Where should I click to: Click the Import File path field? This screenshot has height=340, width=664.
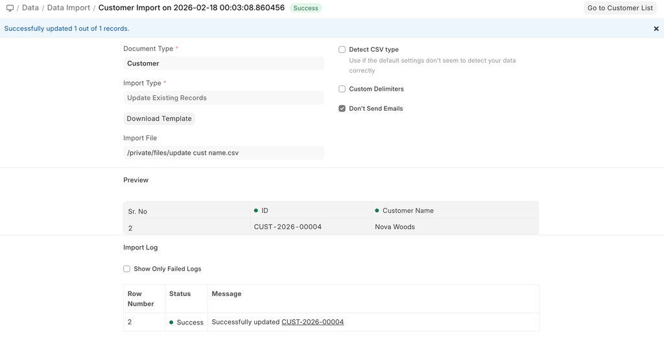223,153
